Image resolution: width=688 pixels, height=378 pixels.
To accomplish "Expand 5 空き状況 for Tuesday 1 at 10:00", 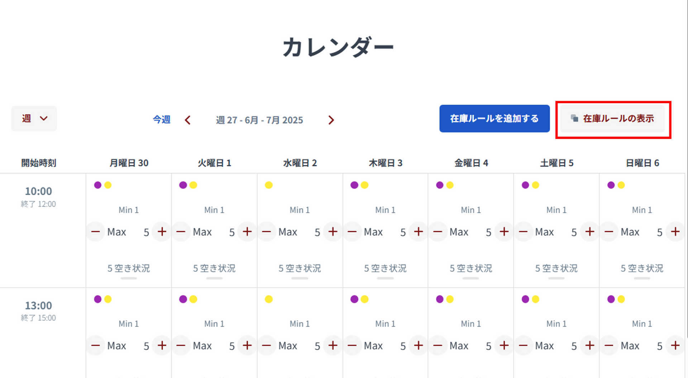I will (214, 269).
